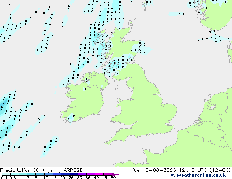The width and height of the screenshot is (232, 179).
Task: Click the '40' legend scale label
Action: [96, 178]
